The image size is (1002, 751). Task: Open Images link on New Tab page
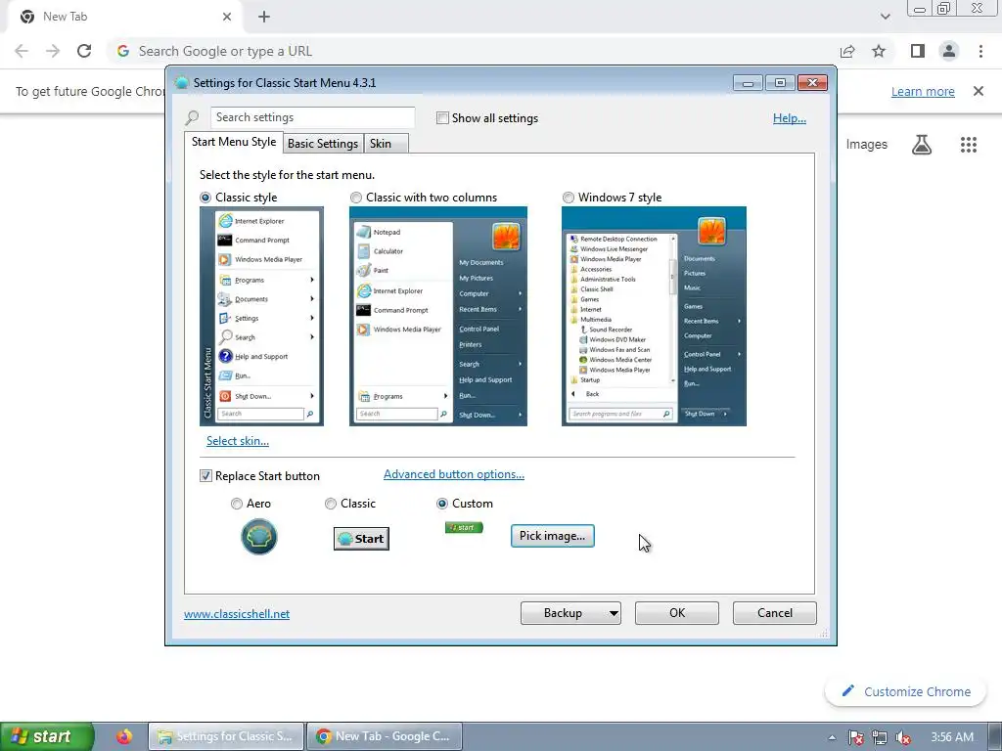(867, 145)
